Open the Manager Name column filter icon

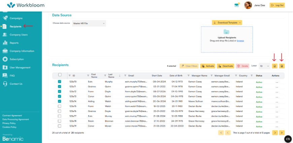(188, 76)
